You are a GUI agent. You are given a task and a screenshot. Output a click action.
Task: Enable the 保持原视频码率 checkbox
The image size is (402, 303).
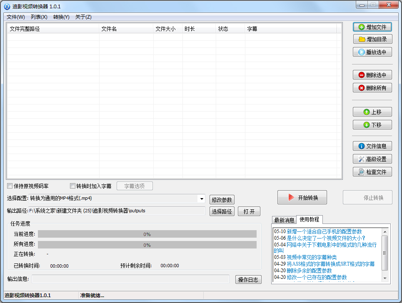(10, 186)
